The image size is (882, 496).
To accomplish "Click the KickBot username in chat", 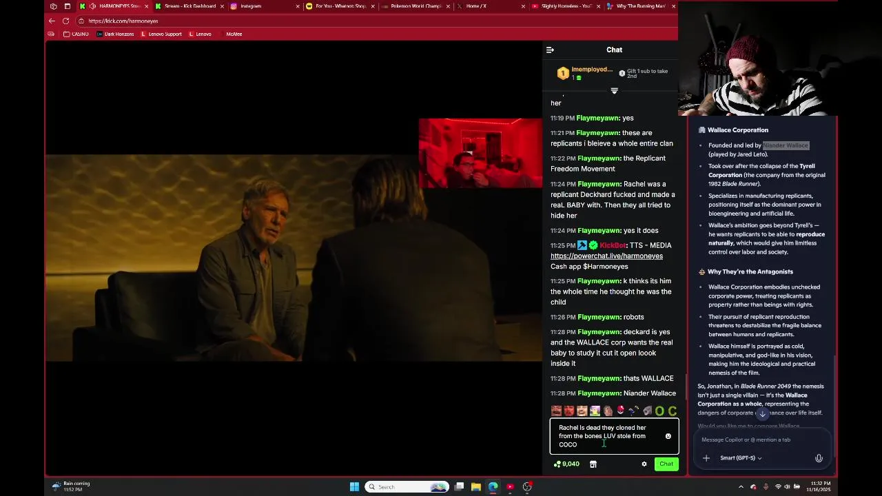I will tap(613, 245).
